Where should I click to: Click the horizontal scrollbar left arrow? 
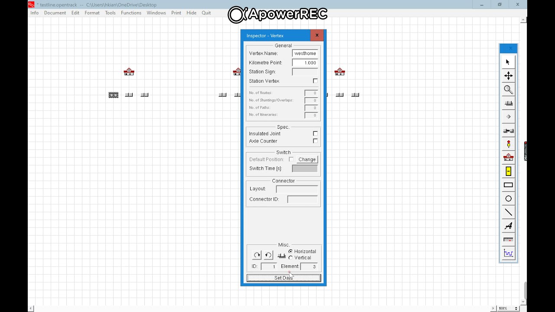point(31,309)
